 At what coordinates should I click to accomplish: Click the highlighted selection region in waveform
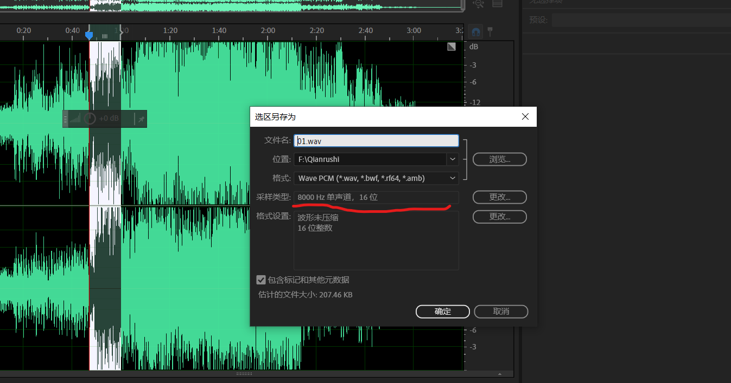pyautogui.click(x=105, y=206)
